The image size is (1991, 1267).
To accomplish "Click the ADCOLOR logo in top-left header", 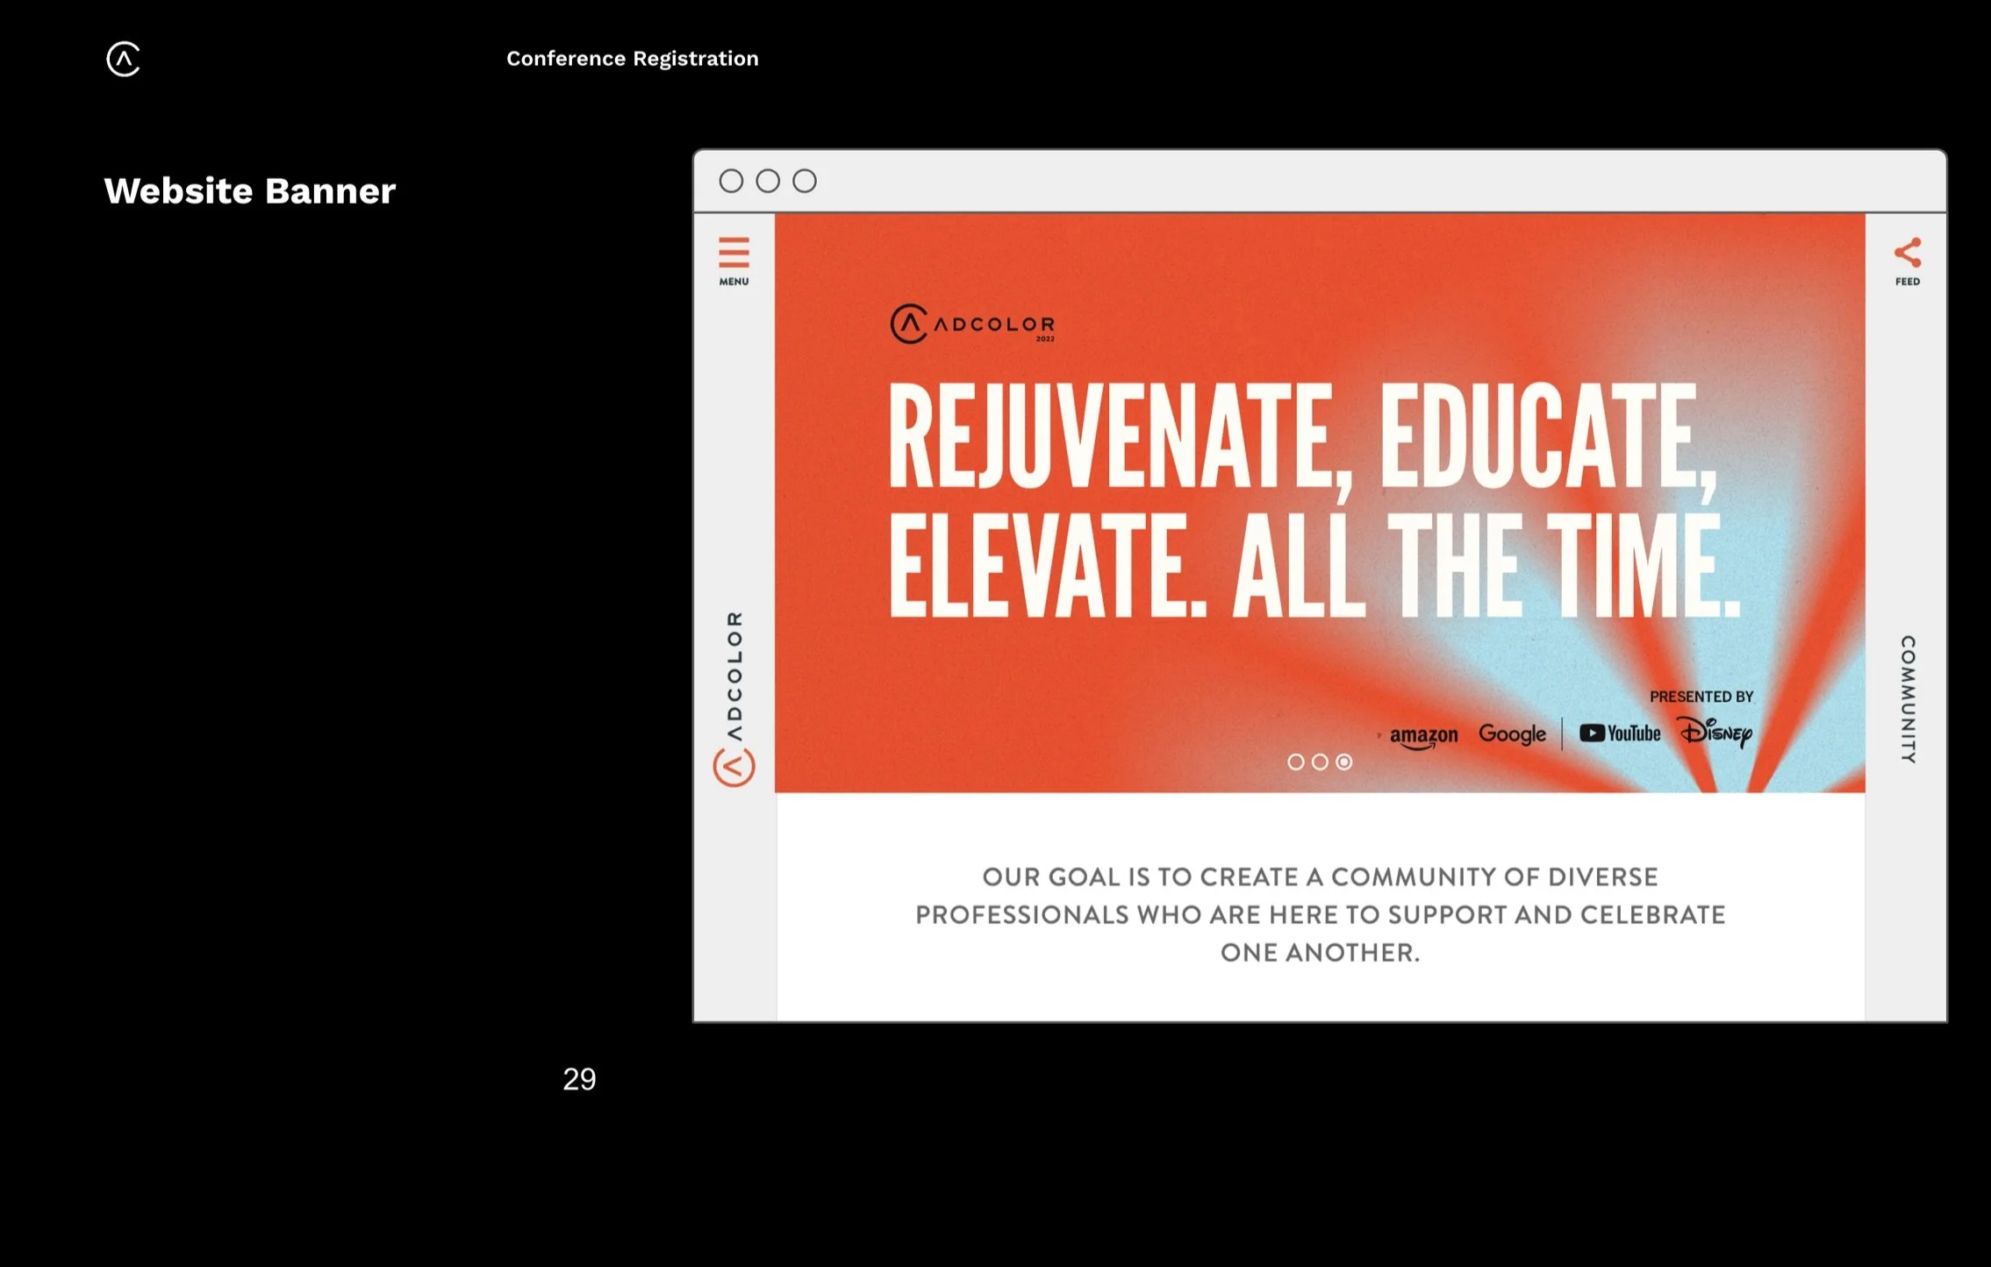I will point(124,59).
